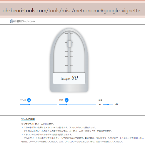This screenshot has height=148, width=145.
Task: Click the metronome pendulum weight
Action: point(69,44)
